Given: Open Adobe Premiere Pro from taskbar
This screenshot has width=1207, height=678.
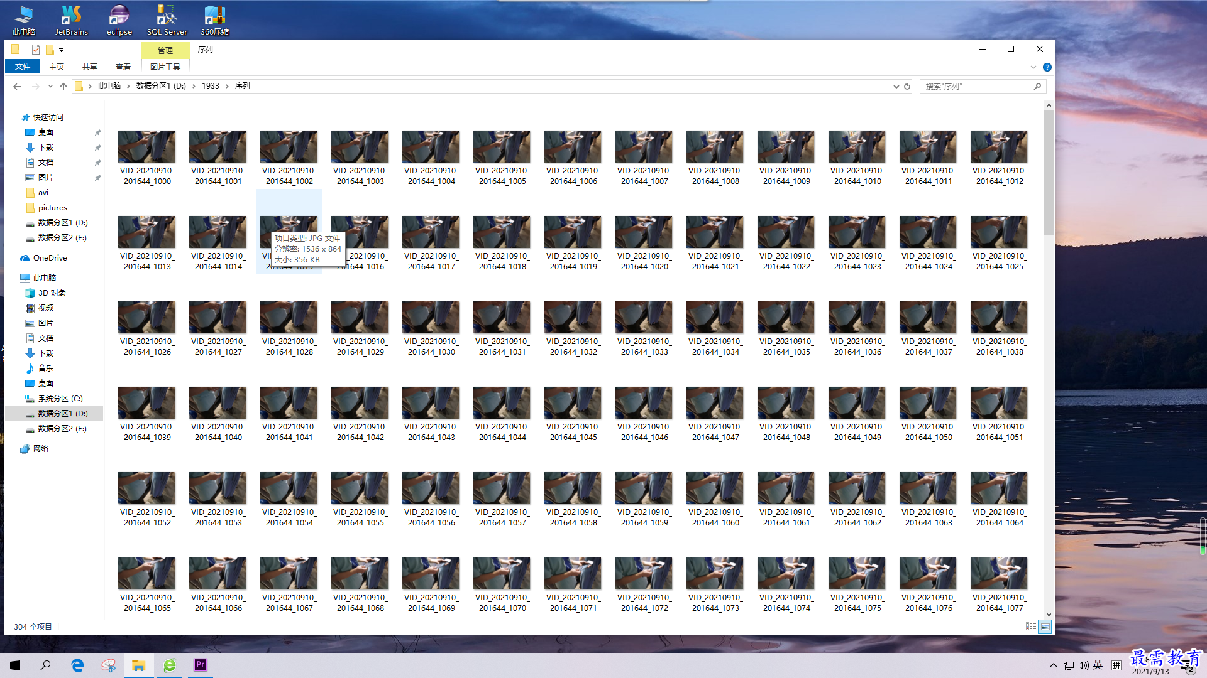Looking at the screenshot, I should 201,665.
